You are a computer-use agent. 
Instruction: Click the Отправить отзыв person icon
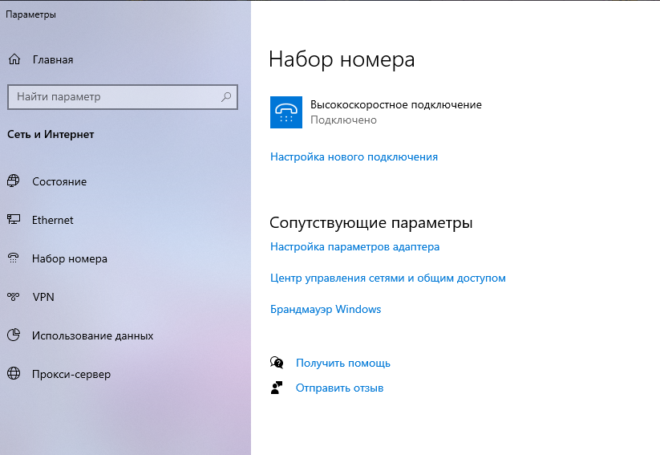point(277,388)
